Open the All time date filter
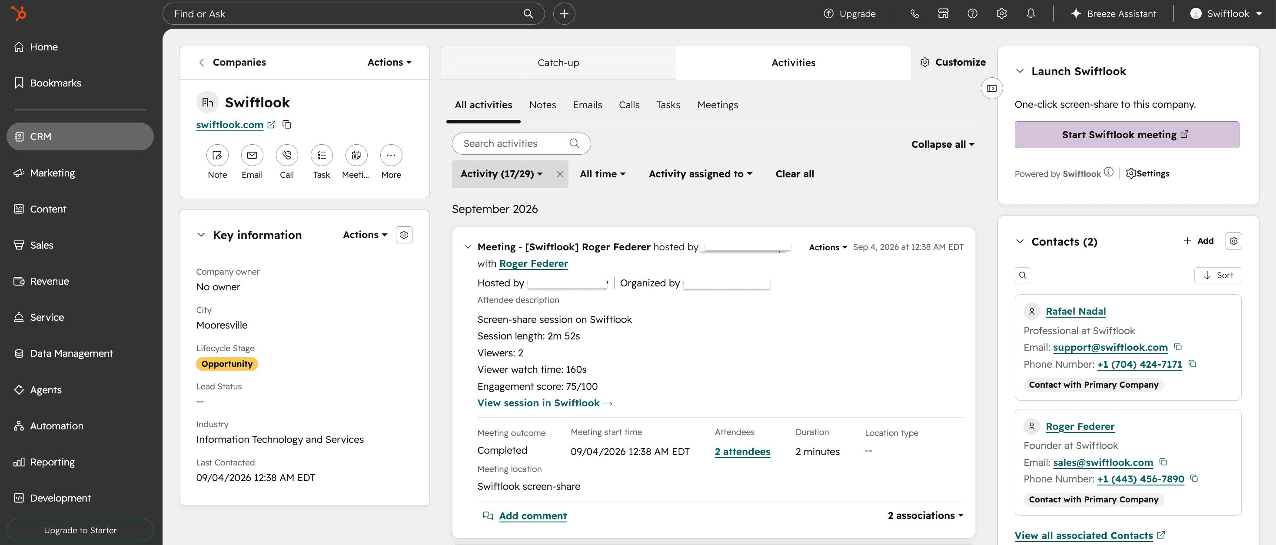The width and height of the screenshot is (1276, 545). click(602, 174)
